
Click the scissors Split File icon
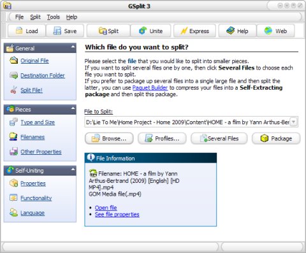[x=13, y=90]
